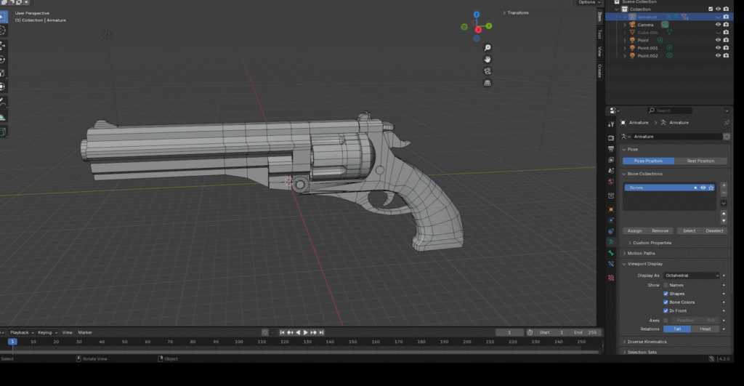
Task: Expand the Motion Paths panel
Action: pyautogui.click(x=641, y=253)
